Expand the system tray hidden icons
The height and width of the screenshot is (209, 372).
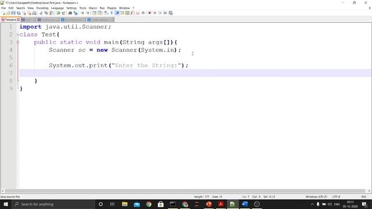[x=312, y=204]
